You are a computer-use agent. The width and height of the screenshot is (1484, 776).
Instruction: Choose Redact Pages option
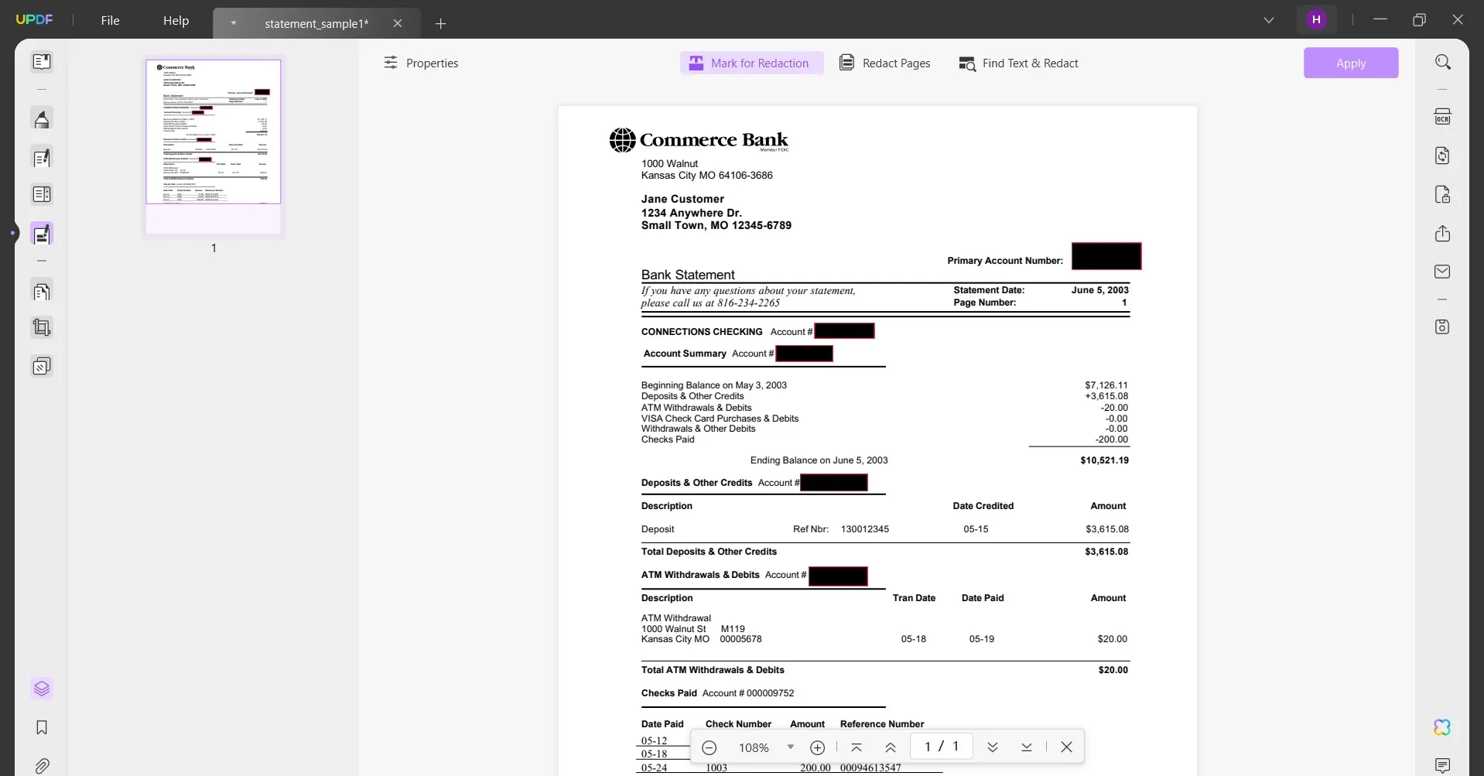[x=885, y=63]
